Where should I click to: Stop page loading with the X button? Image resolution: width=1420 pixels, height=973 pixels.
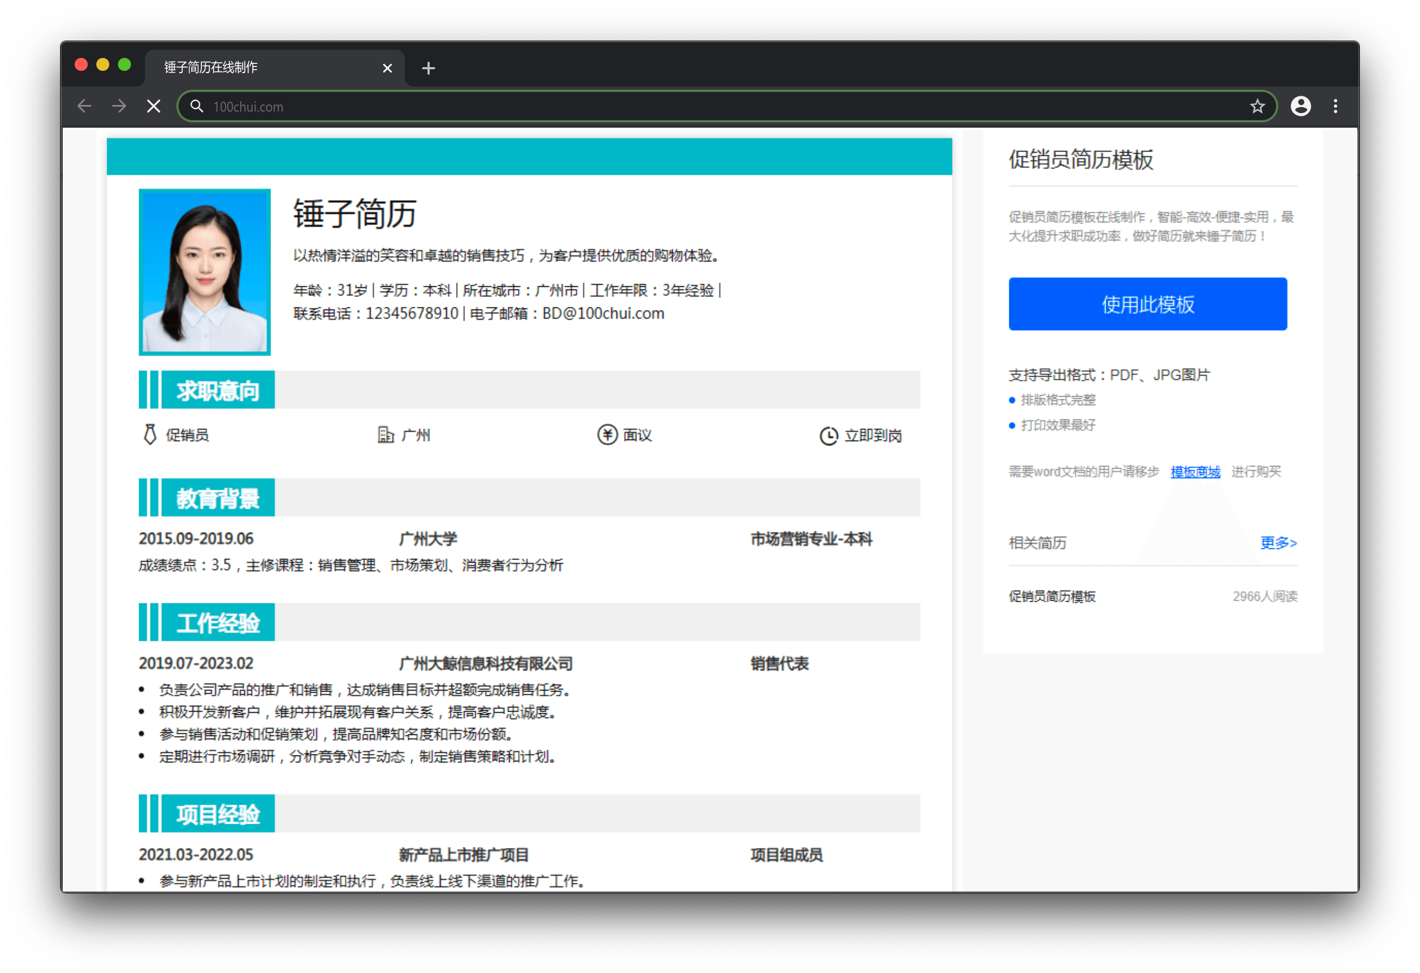click(x=153, y=107)
